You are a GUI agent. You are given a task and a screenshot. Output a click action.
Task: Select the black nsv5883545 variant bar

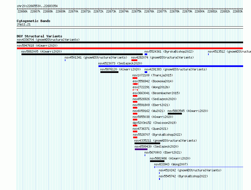175,114
